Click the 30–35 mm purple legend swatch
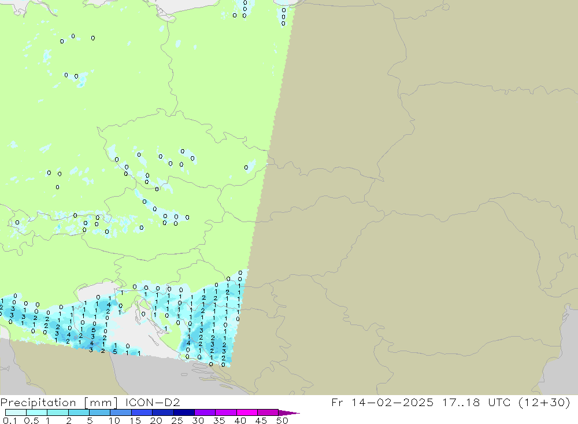This screenshot has height=424, width=578. pyautogui.click(x=205, y=412)
